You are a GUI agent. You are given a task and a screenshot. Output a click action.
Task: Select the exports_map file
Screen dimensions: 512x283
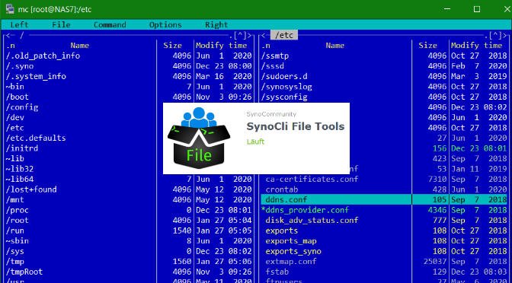[x=291, y=240]
